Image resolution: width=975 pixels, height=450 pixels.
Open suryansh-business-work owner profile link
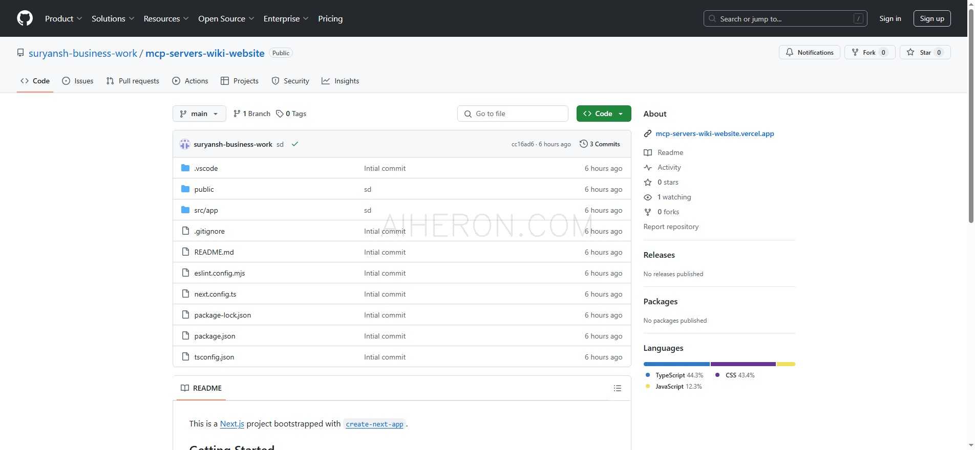click(83, 53)
